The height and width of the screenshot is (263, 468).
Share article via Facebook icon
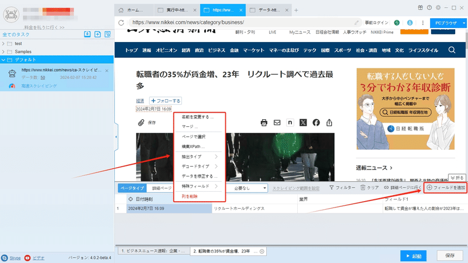point(316,123)
